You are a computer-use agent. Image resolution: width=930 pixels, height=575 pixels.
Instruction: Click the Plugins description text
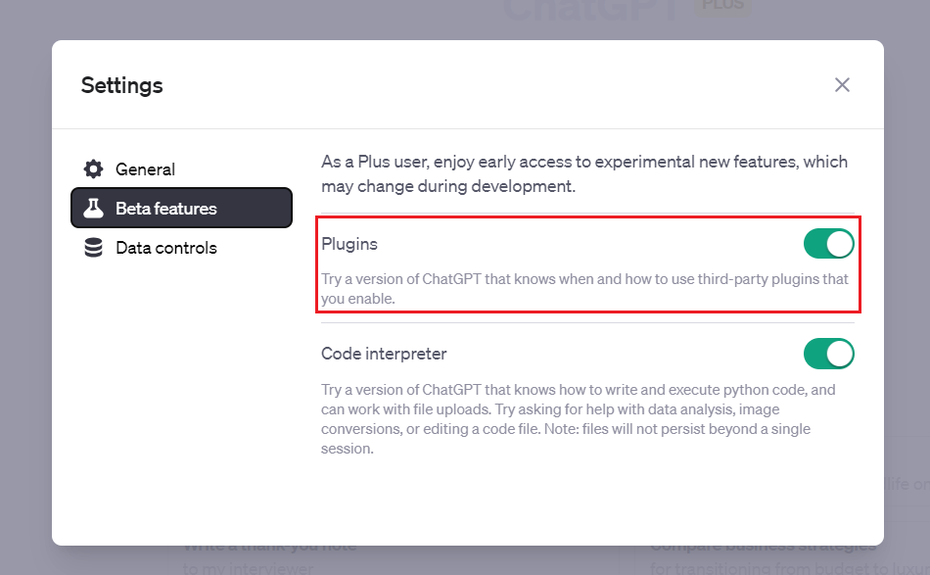(582, 287)
